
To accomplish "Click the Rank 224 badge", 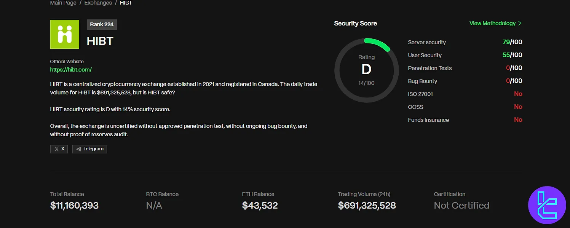I will pyautogui.click(x=102, y=24).
